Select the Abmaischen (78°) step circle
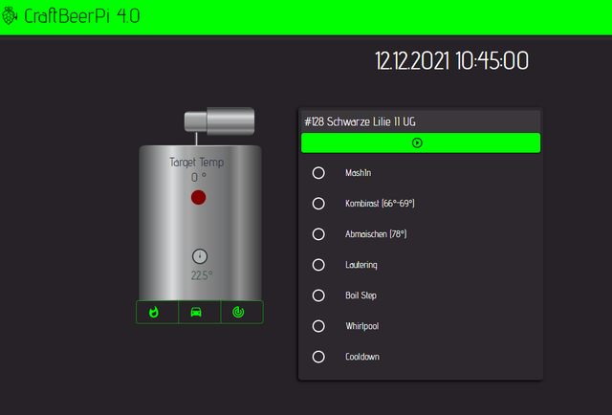The image size is (612, 415). click(318, 234)
